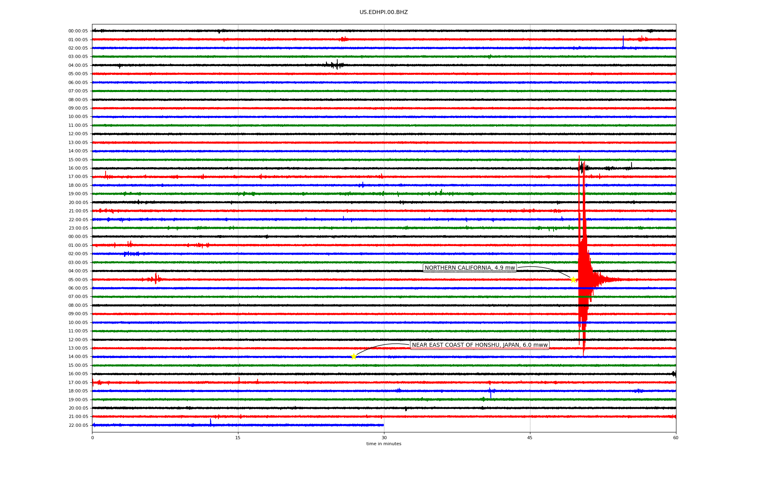768x480 pixels.
Task: Click the yellow star for the Honshu event
Action: [354, 356]
